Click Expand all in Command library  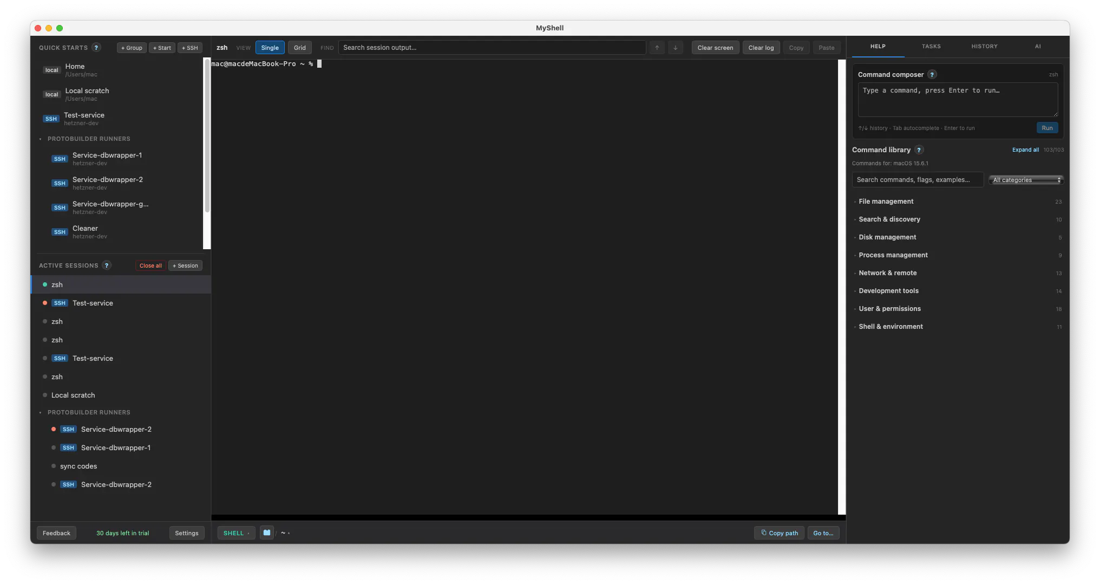point(1025,150)
